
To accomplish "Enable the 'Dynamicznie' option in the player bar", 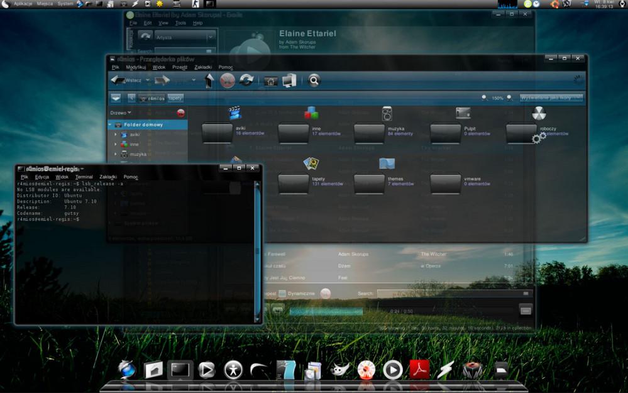I will (x=282, y=294).
